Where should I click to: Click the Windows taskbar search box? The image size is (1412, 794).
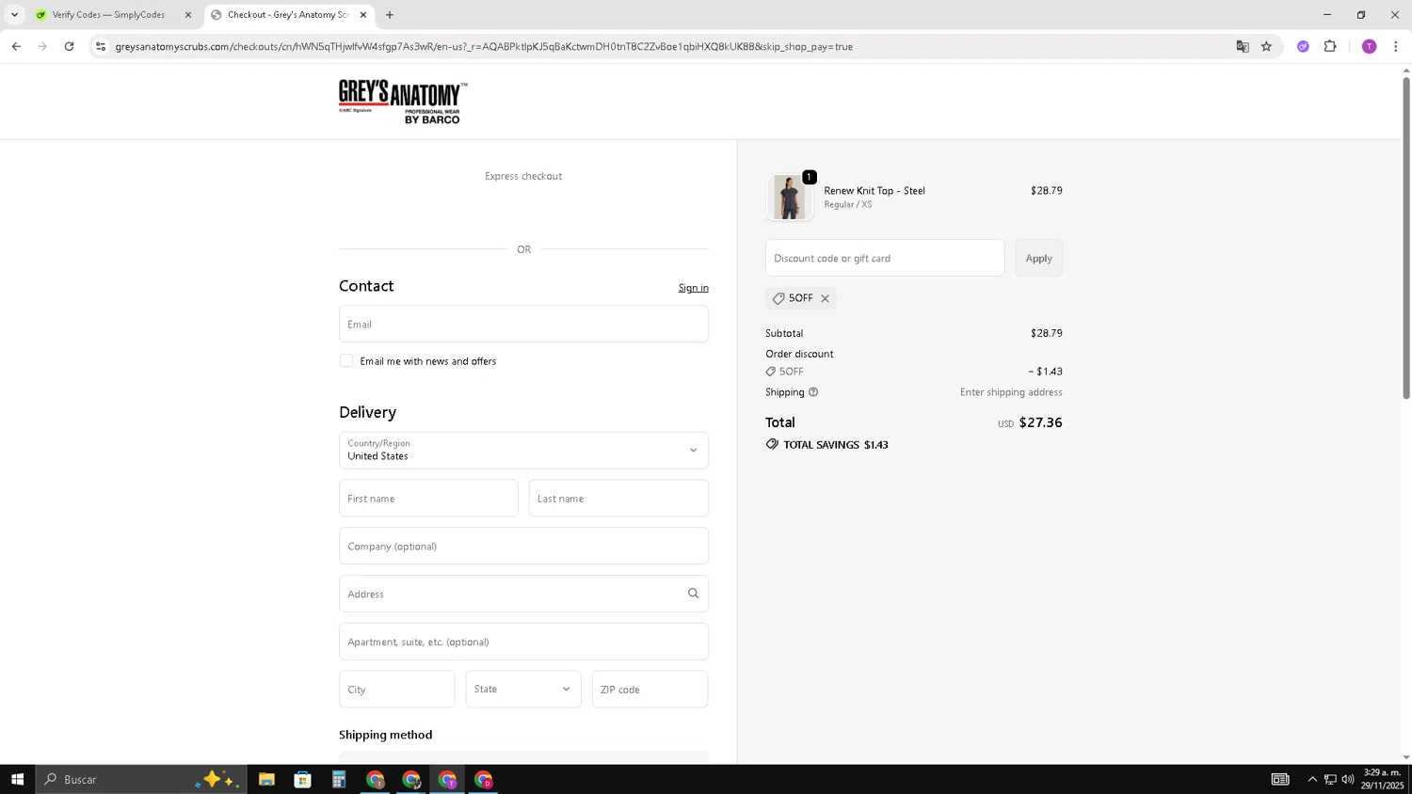pos(141,779)
